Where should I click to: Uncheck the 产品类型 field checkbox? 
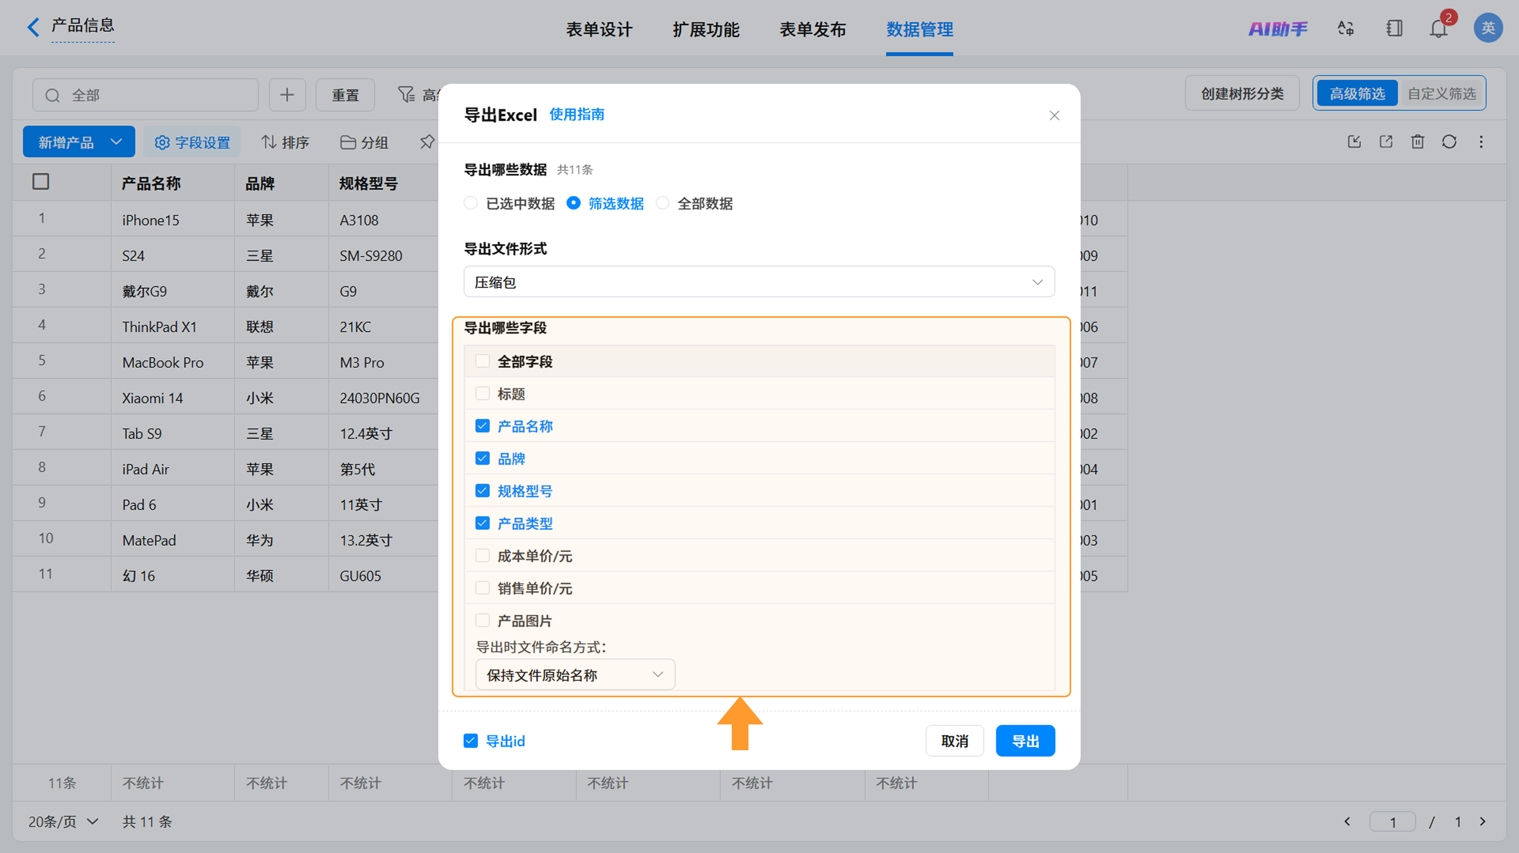482,523
